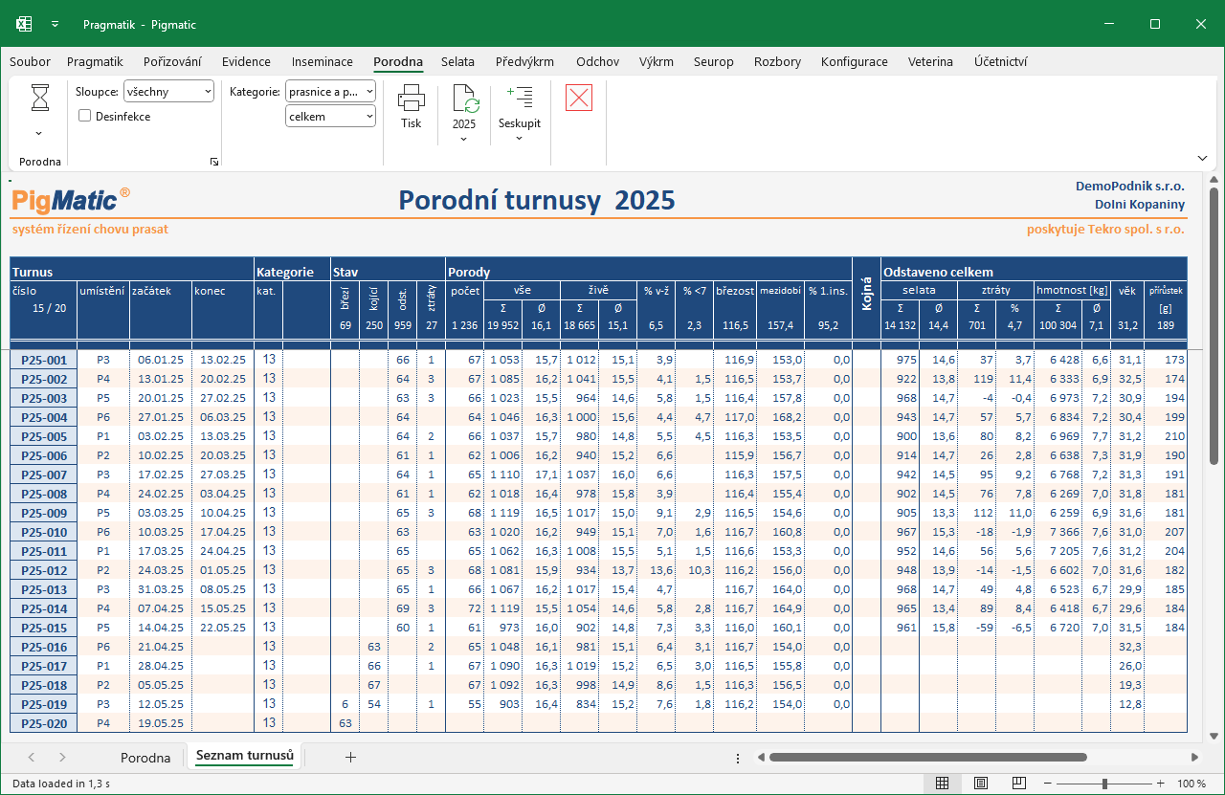Open the Sloupce dropdown showing všechny

point(169,92)
